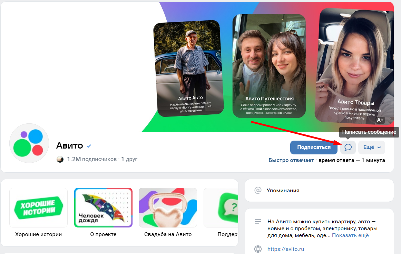Expand the Ещё dropdown menu
Viewport: 401px width, 254px height.
pos(372,148)
